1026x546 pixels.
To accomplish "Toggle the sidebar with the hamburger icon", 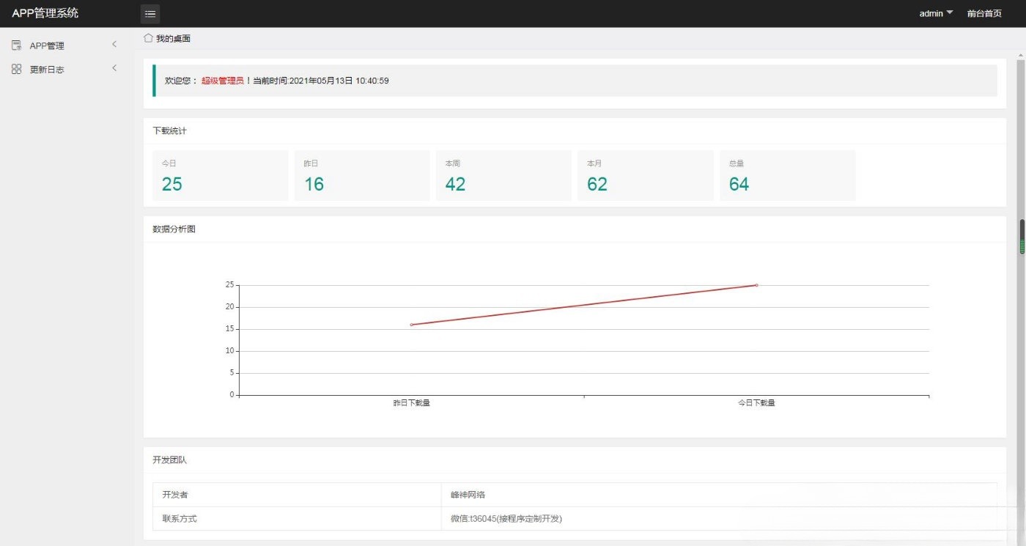I will point(150,14).
